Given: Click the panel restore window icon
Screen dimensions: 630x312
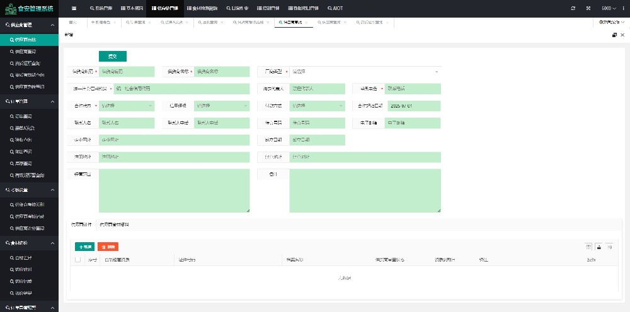Looking at the screenshot, I should point(614,35).
